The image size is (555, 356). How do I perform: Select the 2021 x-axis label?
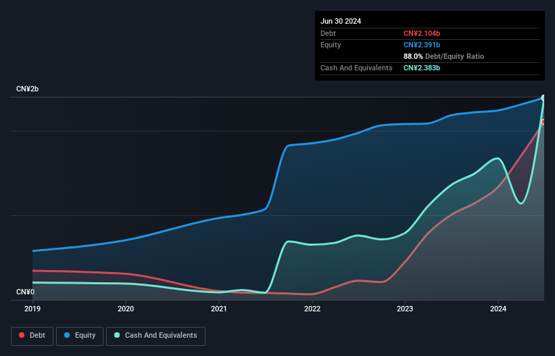[219, 309]
